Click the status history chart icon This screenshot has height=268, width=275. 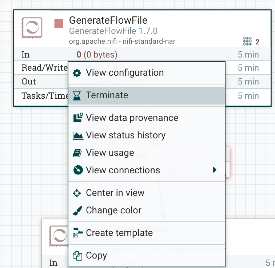pos(78,136)
